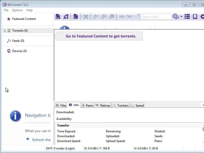The width and height of the screenshot is (204, 153).
Task: Open the Options menu
Action: [x=17, y=10]
